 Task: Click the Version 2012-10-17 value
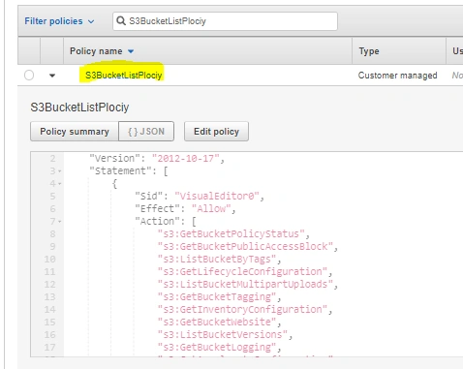[x=186, y=159]
